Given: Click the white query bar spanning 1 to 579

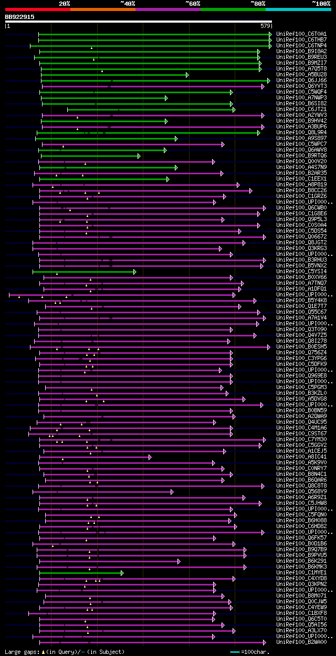Looking at the screenshot, I should pos(139,22).
